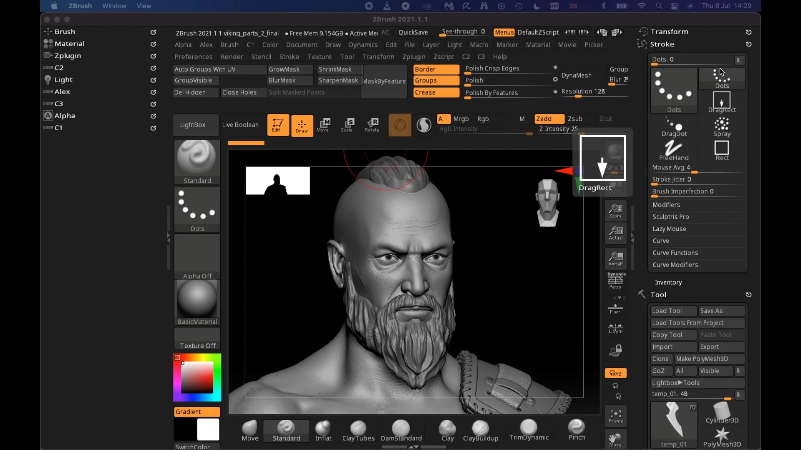The height and width of the screenshot is (450, 801).
Task: Toggle the Zadd sculpt mode
Action: click(549, 119)
